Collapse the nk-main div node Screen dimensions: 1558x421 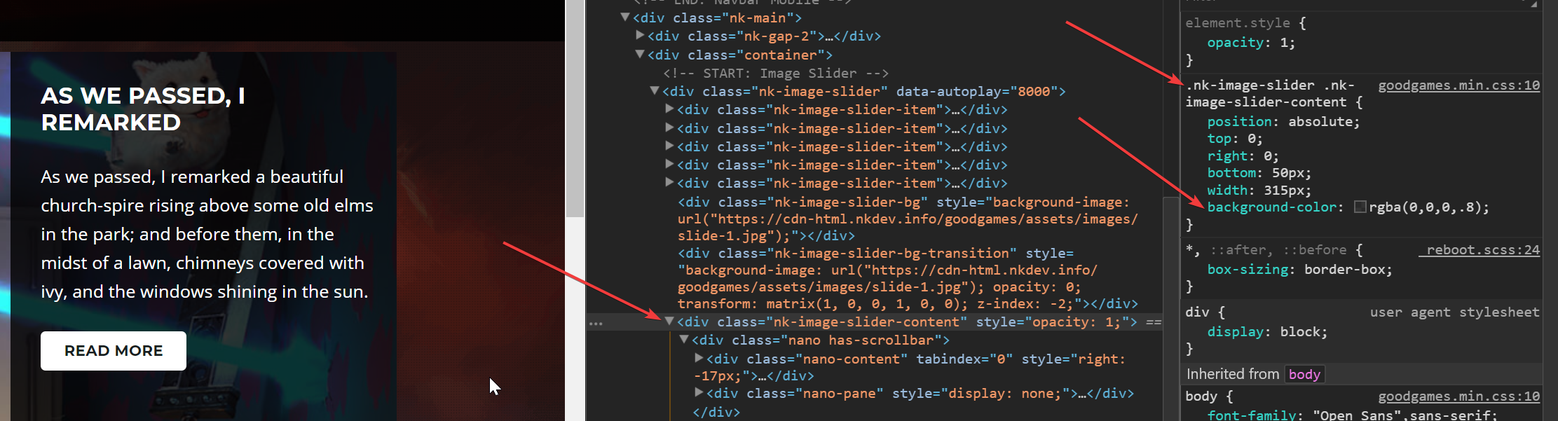click(625, 18)
